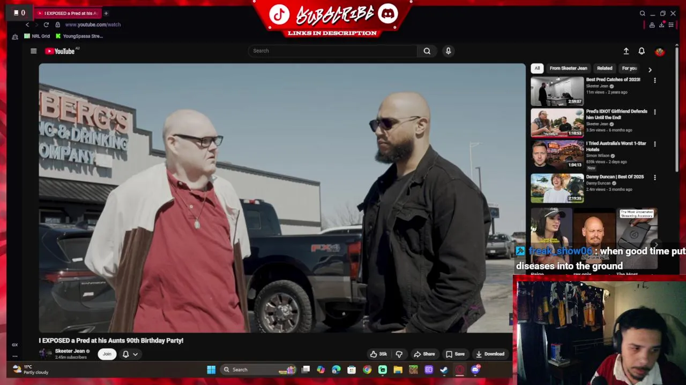Click the Join channel button
The height and width of the screenshot is (385, 686).
[x=107, y=354]
